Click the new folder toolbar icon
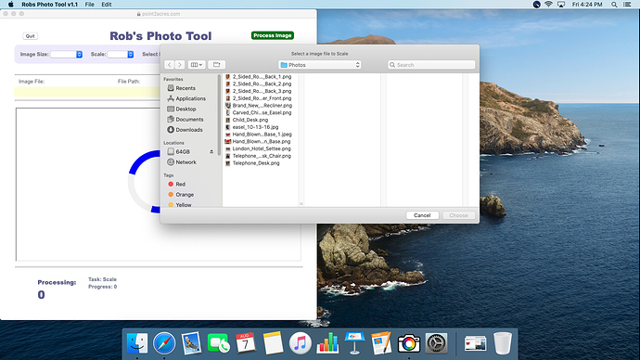This screenshot has height=360, width=640. (x=217, y=65)
